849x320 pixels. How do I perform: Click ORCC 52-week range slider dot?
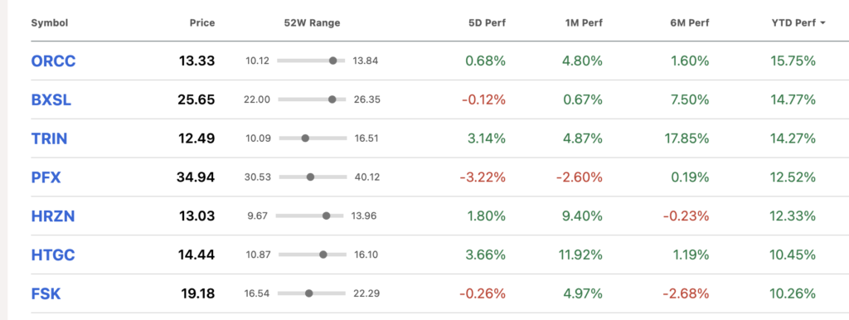point(333,61)
